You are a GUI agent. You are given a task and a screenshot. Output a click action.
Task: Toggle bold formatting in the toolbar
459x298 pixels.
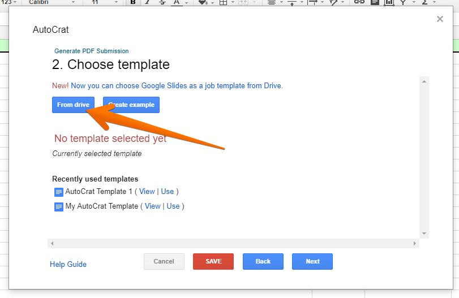pos(133,2)
